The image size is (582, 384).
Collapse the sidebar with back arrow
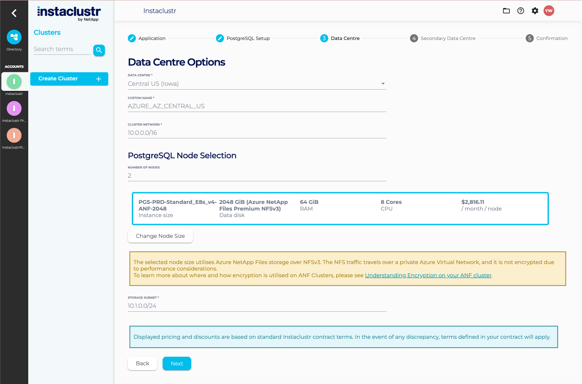(x=14, y=13)
